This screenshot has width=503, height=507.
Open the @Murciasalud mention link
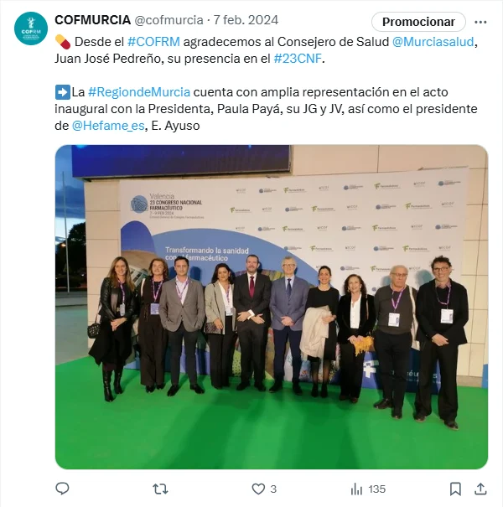point(433,42)
